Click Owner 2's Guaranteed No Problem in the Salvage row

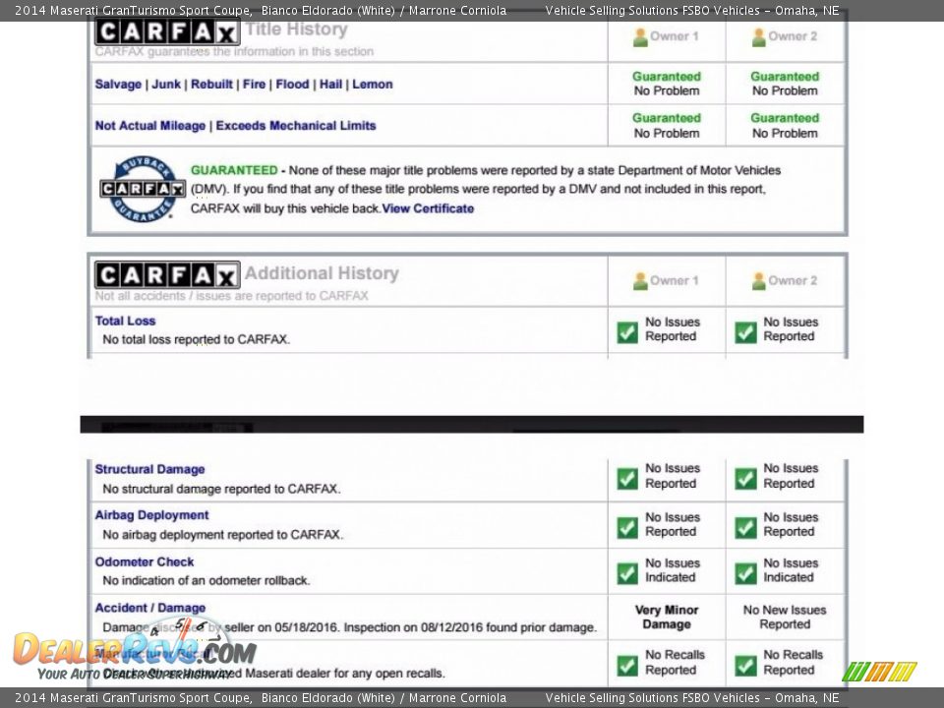pos(785,84)
